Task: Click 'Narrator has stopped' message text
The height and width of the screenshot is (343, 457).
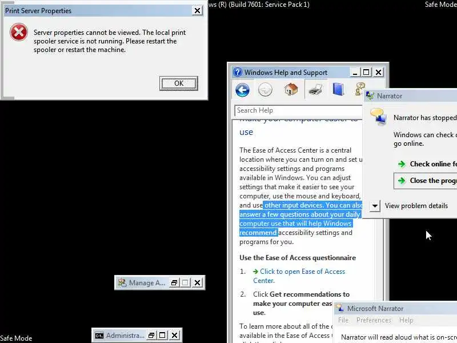Action: click(x=425, y=118)
